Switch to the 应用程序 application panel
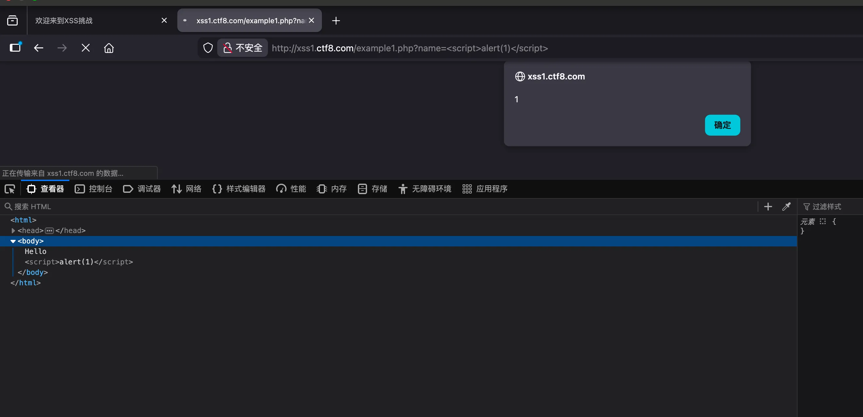Image resolution: width=863 pixels, height=417 pixels. point(485,189)
